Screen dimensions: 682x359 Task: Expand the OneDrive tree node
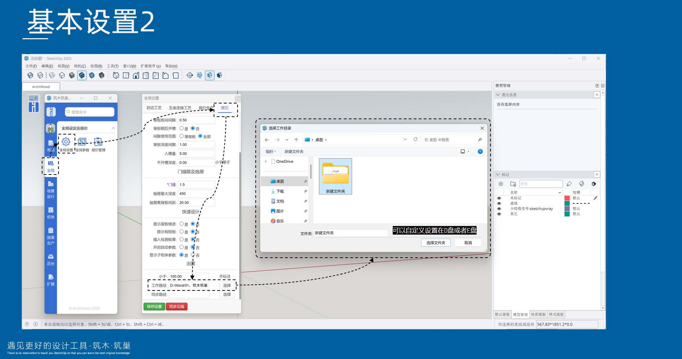click(x=266, y=161)
